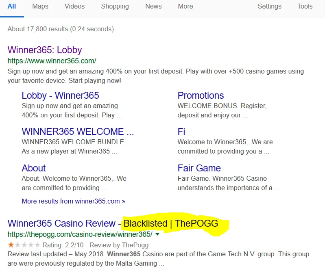Viewport: 325px width, 277px height.
Task: Click snippet 'Sign up now and get an amazing 400%' under main result
Action: (x=156, y=76)
